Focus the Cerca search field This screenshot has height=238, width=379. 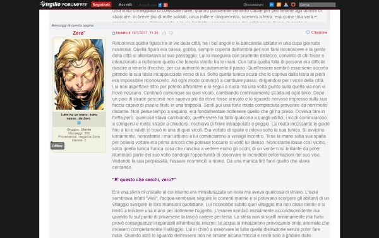click(x=317, y=4)
